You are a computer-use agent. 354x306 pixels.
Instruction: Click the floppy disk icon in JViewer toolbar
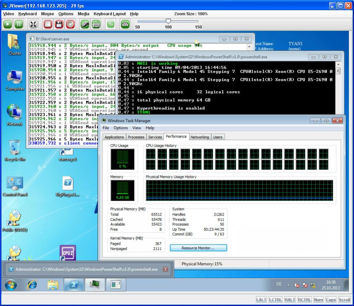point(59,24)
